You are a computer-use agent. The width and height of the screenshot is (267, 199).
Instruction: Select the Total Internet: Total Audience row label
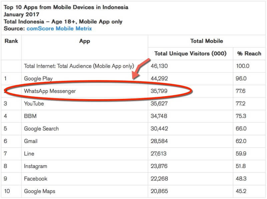[x=79, y=66]
